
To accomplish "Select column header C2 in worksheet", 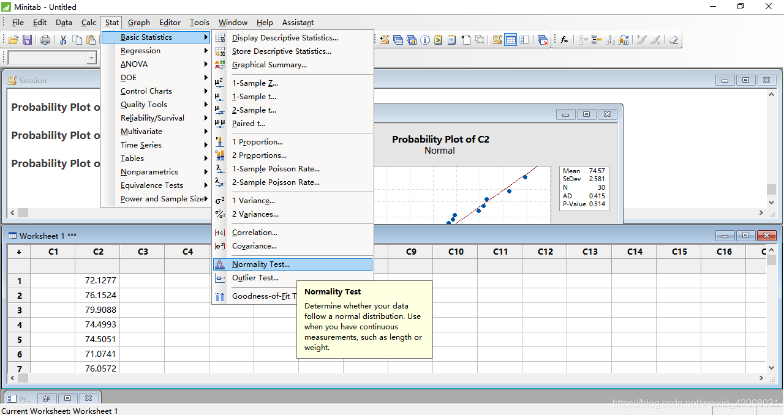I will point(98,252).
